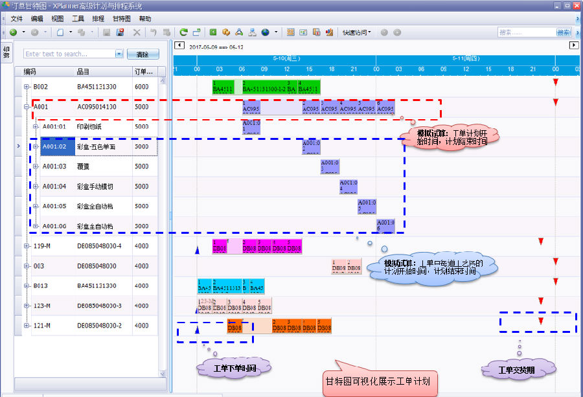Collapse the A001 order tree node
This screenshot has width=583, height=397.
coord(27,107)
